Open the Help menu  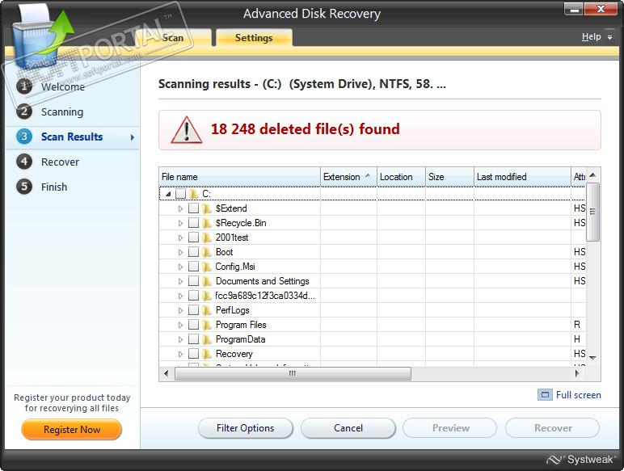coord(592,36)
